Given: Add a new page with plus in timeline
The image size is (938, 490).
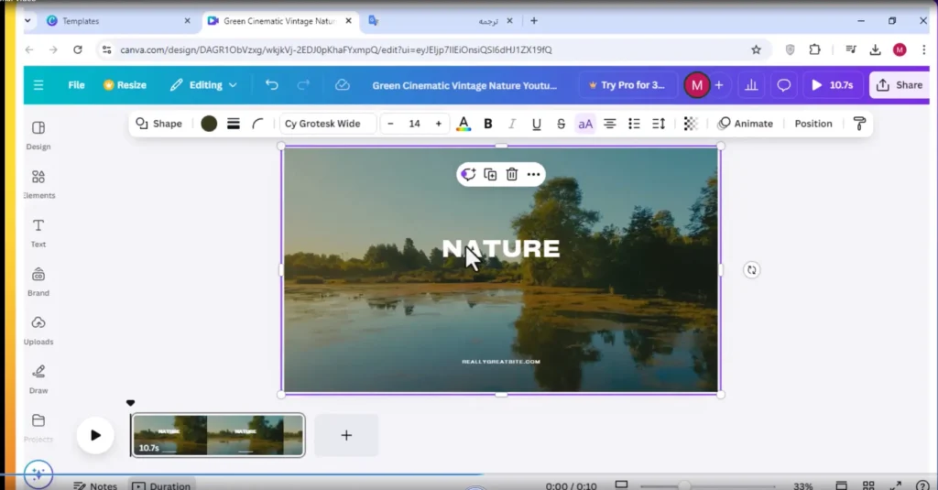Looking at the screenshot, I should (346, 435).
